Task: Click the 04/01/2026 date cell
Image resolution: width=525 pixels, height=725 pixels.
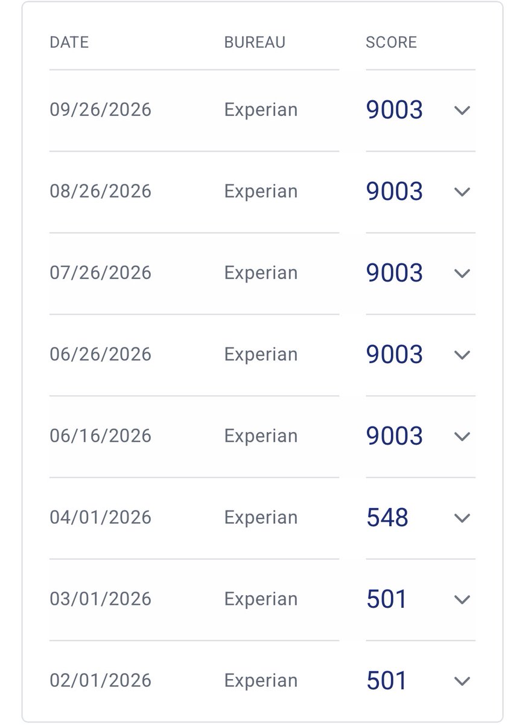Action: (100, 517)
